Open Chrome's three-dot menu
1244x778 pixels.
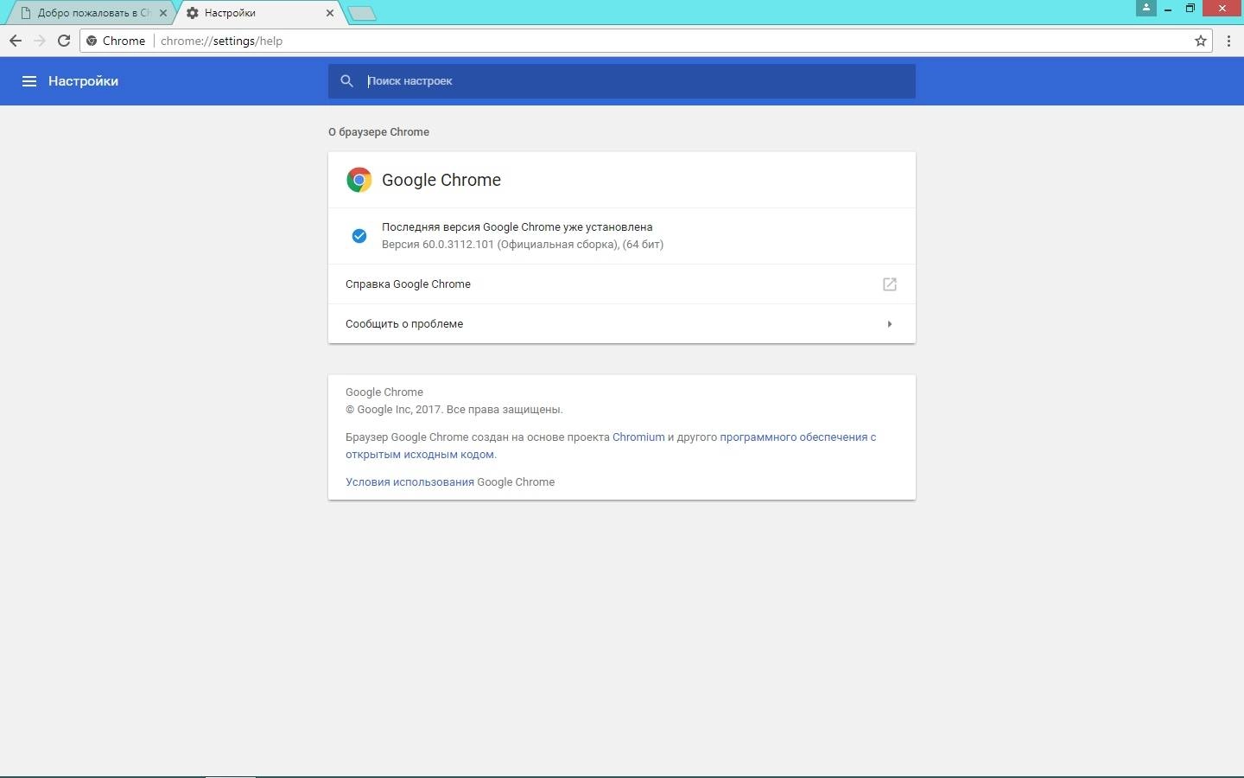coord(1228,41)
